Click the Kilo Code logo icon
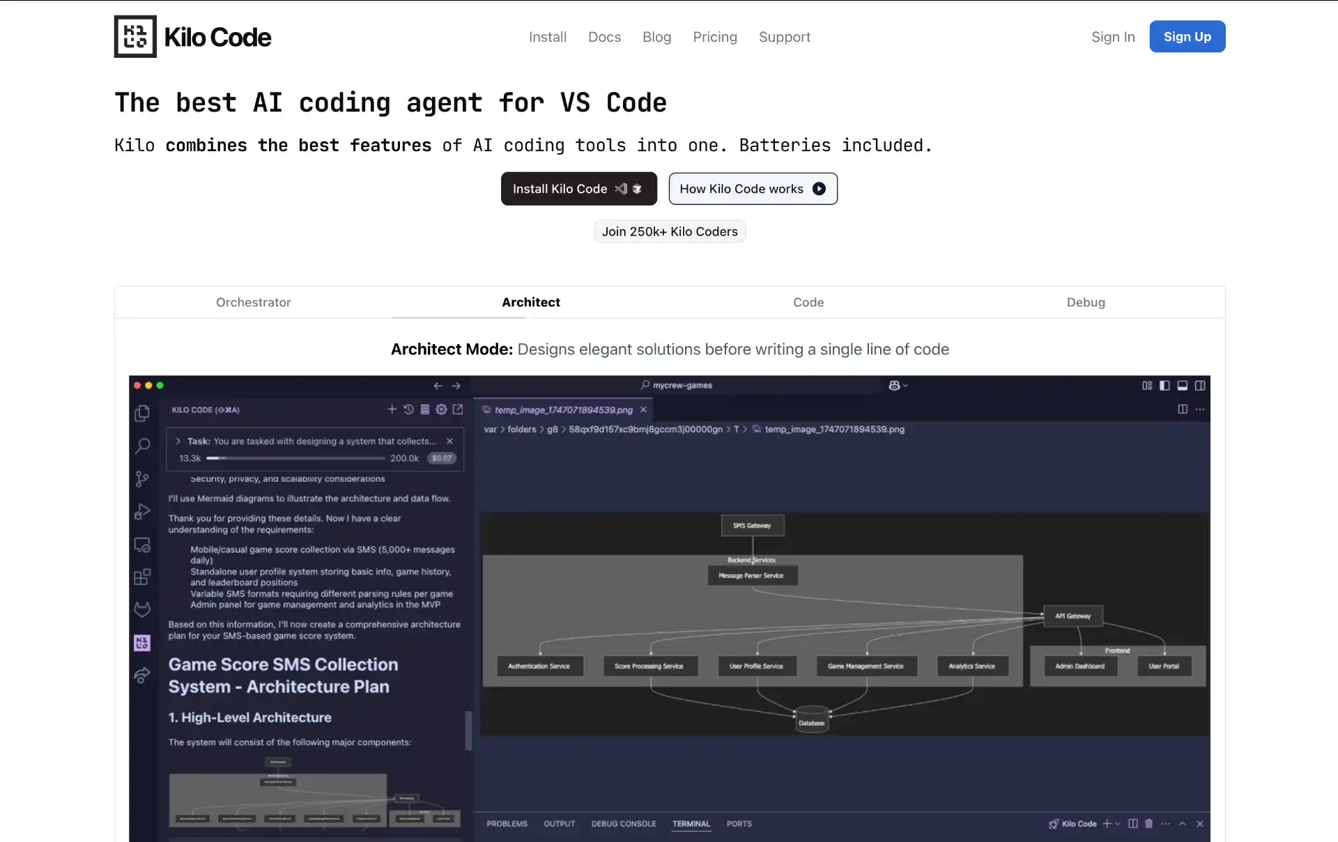Image resolution: width=1338 pixels, height=842 pixels. pos(135,36)
